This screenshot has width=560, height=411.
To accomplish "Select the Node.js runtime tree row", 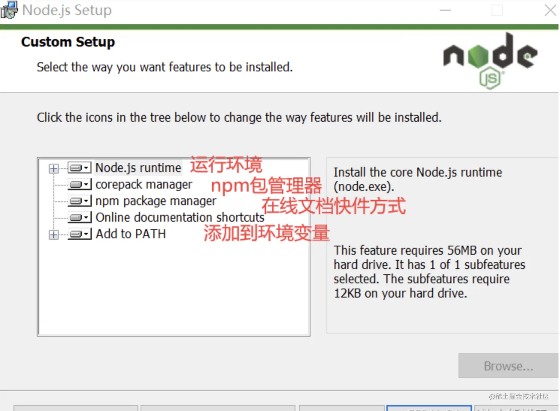I will tap(138, 168).
